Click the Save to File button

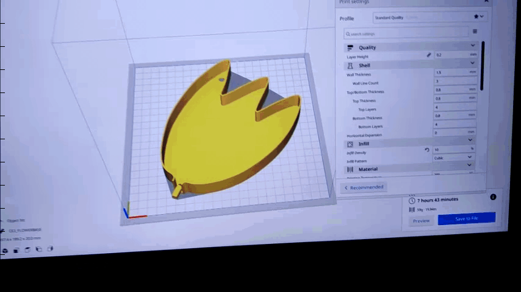tap(467, 219)
